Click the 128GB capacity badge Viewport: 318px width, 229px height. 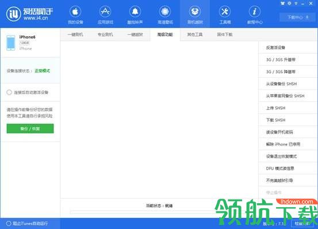pos(25,43)
